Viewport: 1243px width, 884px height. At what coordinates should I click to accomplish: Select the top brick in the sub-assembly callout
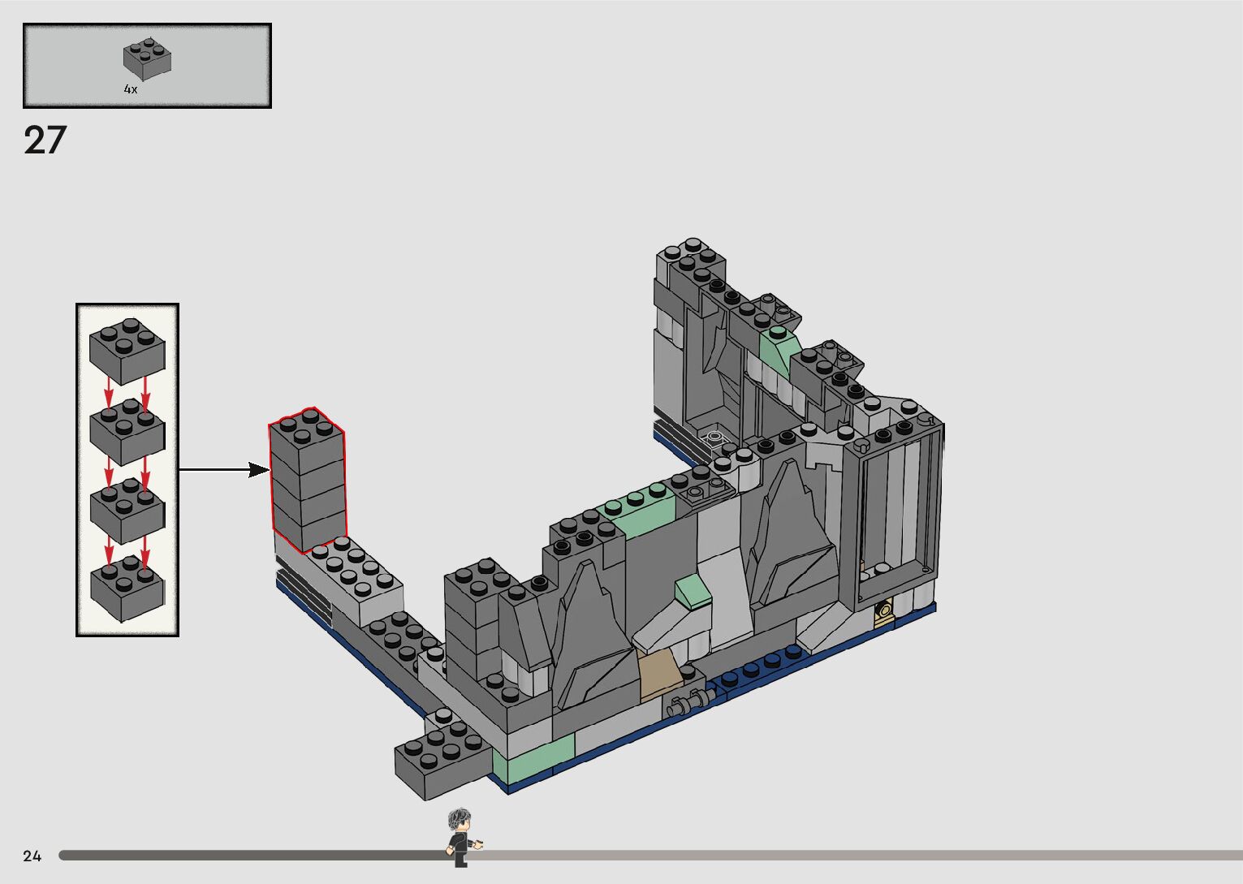127,351
